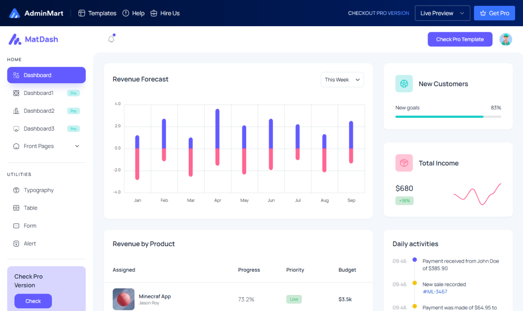Click the New Customers globe icon
The width and height of the screenshot is (523, 311).
tap(404, 84)
